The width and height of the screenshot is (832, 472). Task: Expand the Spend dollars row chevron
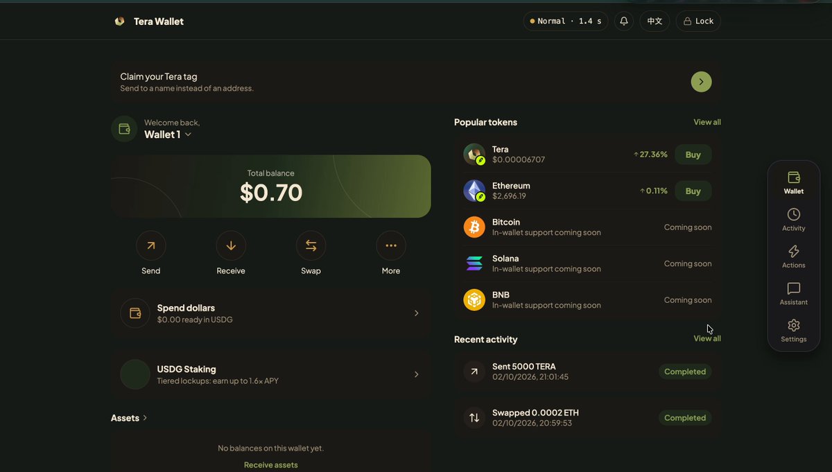[x=417, y=313]
